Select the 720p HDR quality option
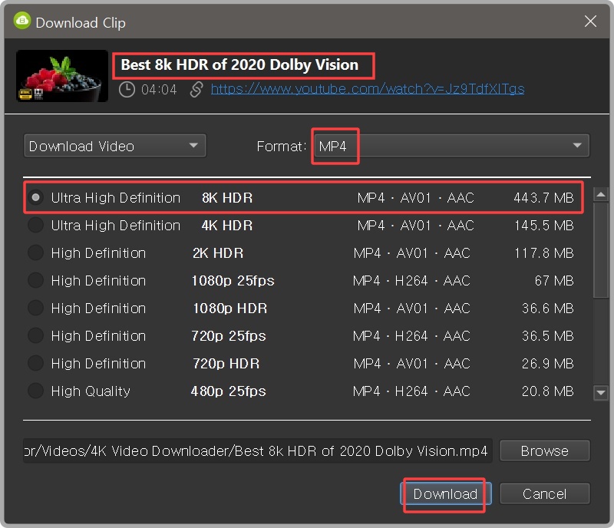This screenshot has width=614, height=528. click(35, 363)
